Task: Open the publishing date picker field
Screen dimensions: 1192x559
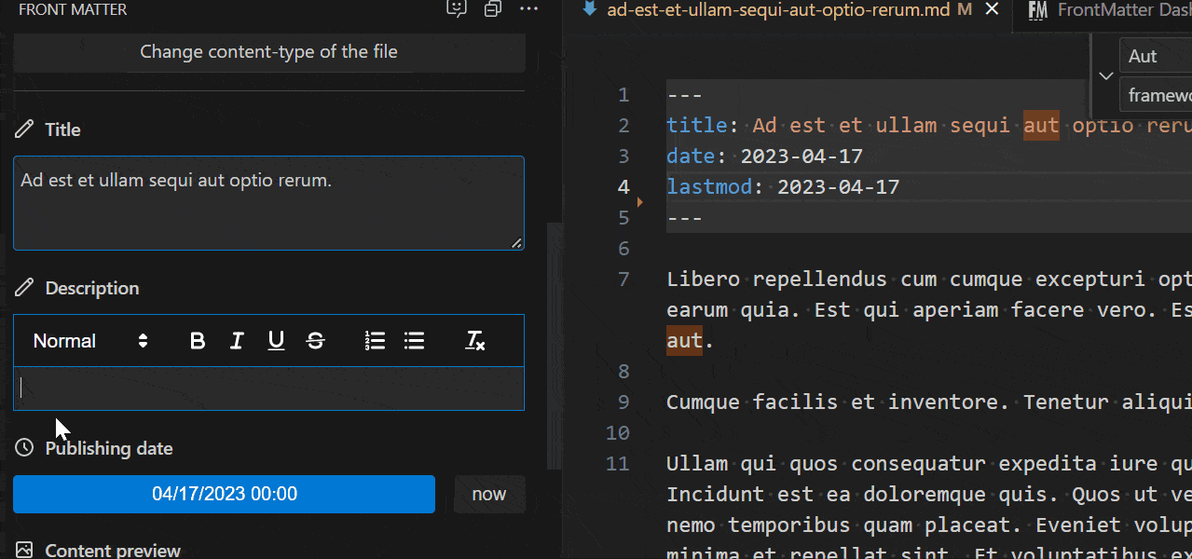Action: pos(224,494)
